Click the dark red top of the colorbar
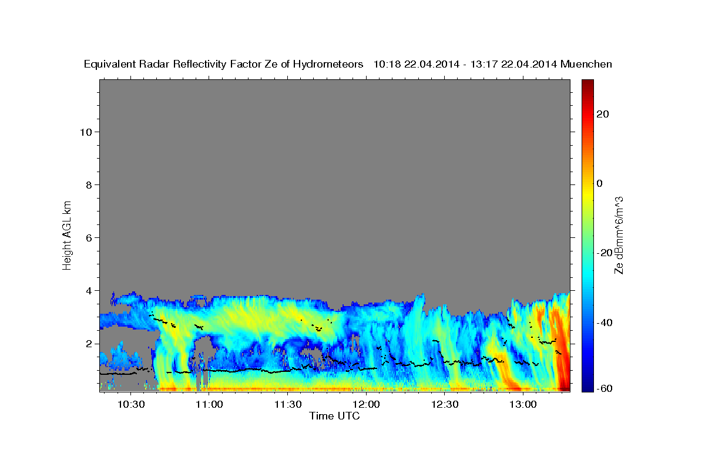Image resolution: width=705 pixels, height=470 pixels. 587,84
